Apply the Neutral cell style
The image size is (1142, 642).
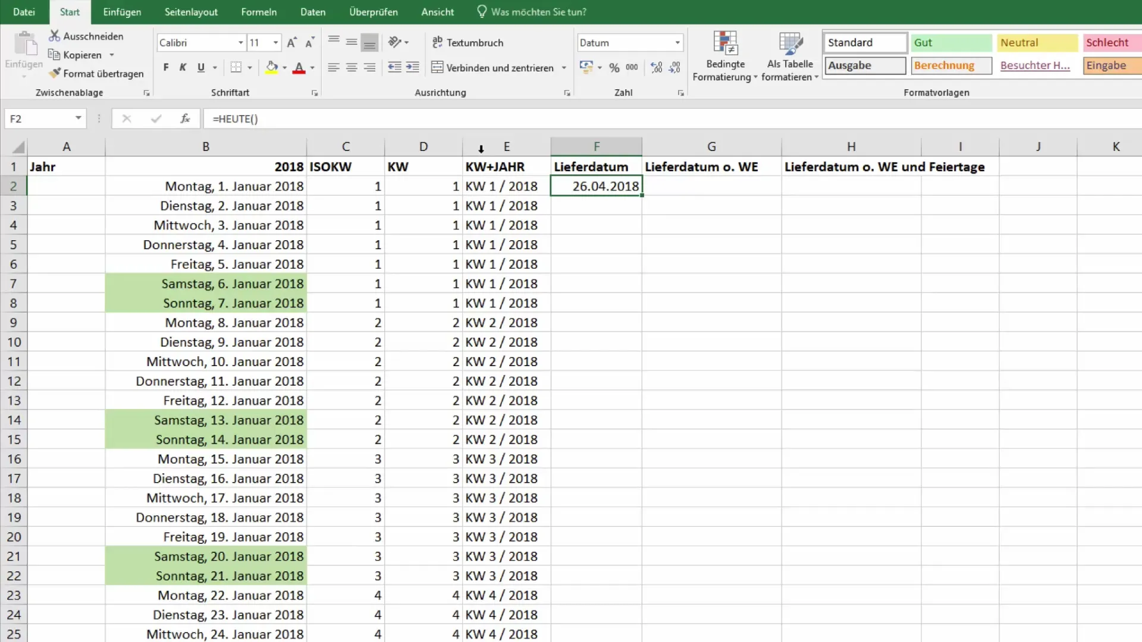[1037, 42]
